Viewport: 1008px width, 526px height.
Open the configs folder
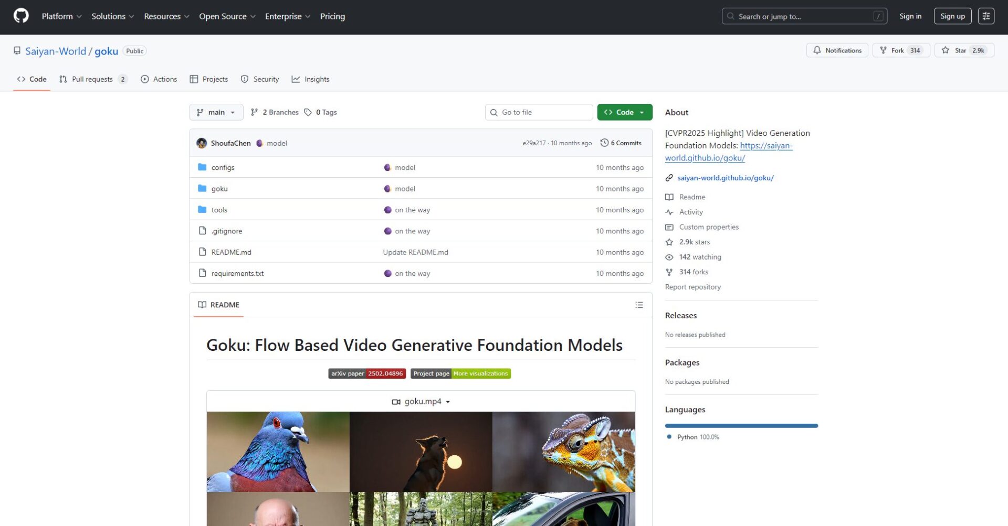[223, 167]
